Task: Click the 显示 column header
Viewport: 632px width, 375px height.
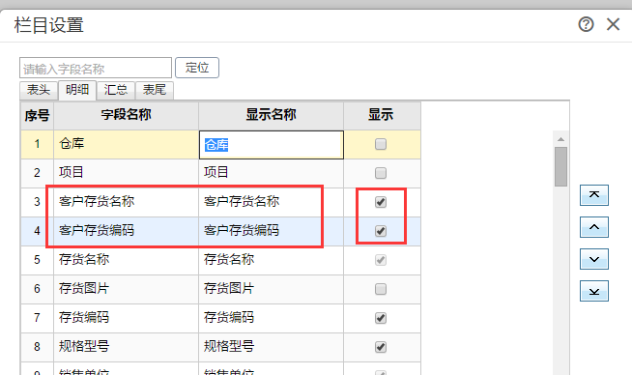Action: tap(381, 116)
